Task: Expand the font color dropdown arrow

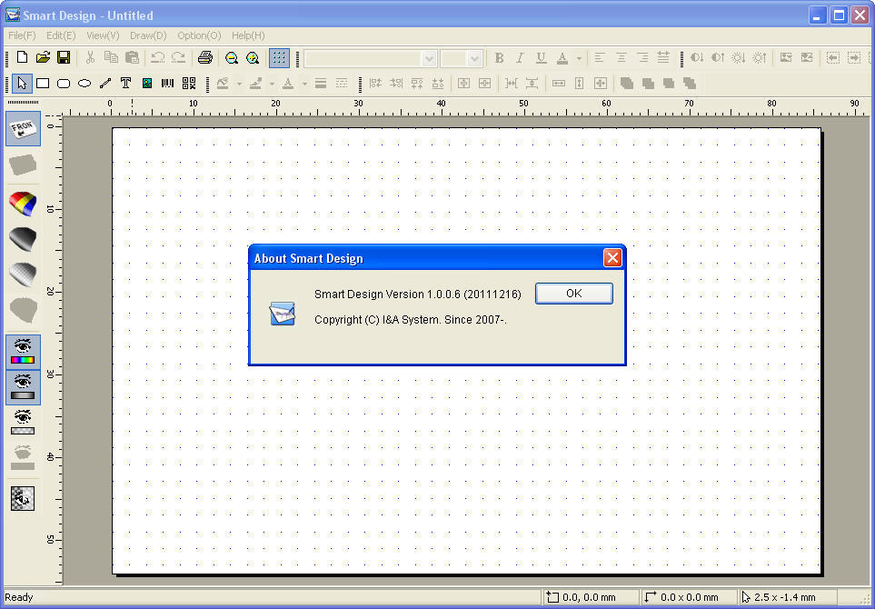Action: click(579, 58)
